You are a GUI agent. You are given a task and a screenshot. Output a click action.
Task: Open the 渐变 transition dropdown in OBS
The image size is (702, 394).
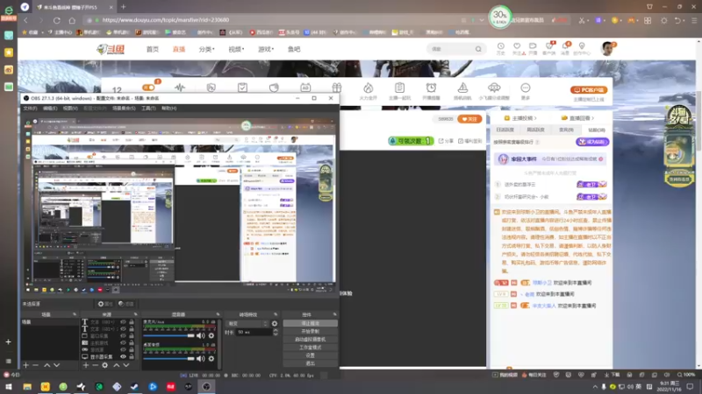248,323
